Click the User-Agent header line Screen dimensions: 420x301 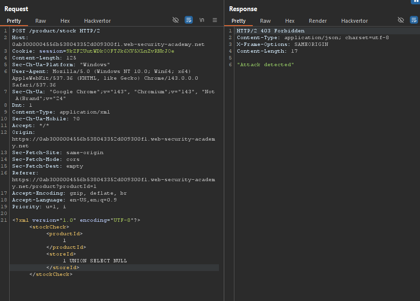point(105,78)
